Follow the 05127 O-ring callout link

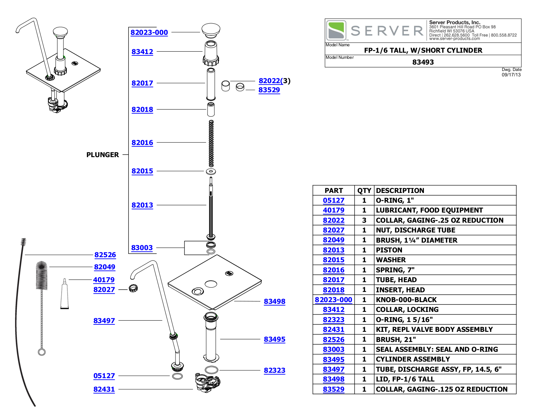tap(104, 376)
